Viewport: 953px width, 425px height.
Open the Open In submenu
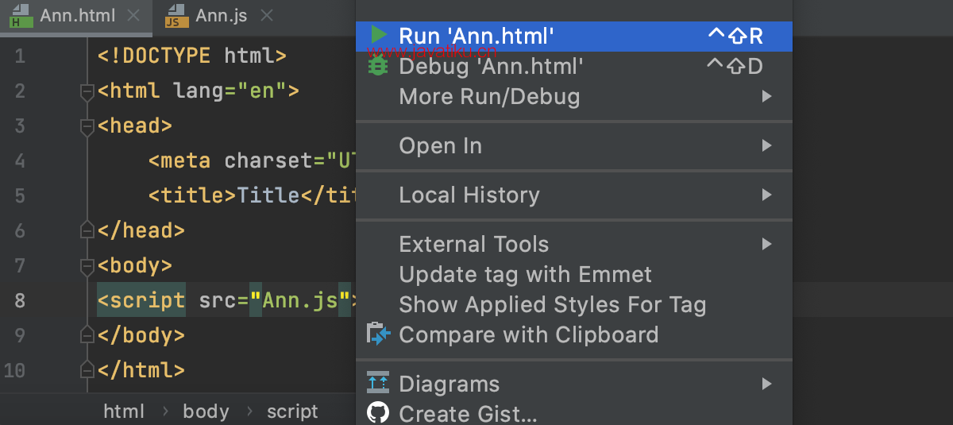click(573, 146)
